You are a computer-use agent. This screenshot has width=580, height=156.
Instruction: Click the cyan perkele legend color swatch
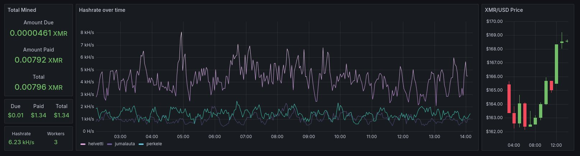141,144
